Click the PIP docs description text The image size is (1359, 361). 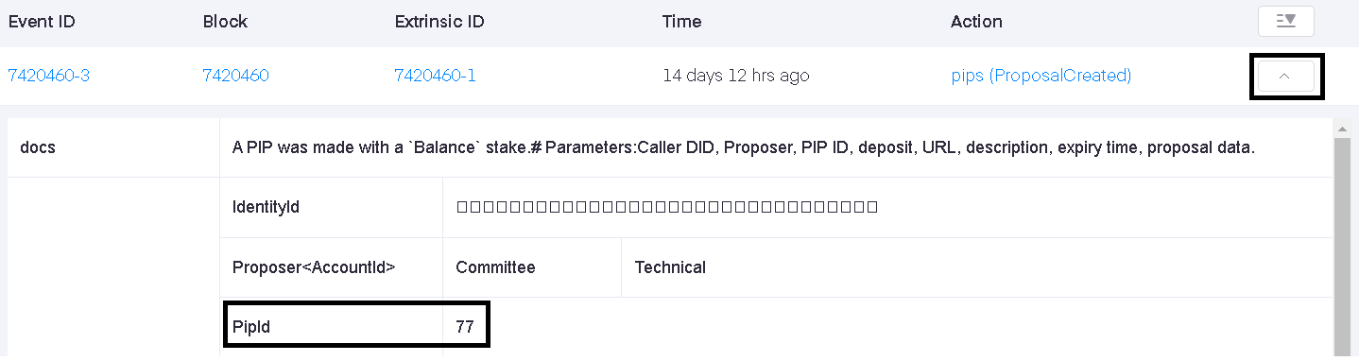[x=743, y=147]
